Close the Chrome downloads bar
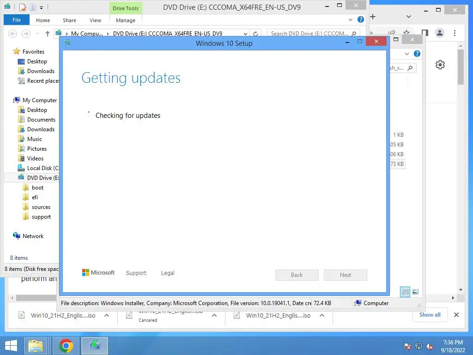This screenshot has height=355, width=473. tap(456, 315)
